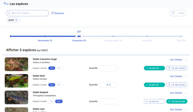This screenshot has height=112, width=193.
Task: Click the Gobius cruentatus scientific name
Action: (x=41, y=62)
